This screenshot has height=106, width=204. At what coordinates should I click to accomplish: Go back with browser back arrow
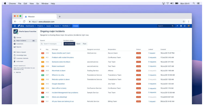(15, 22)
